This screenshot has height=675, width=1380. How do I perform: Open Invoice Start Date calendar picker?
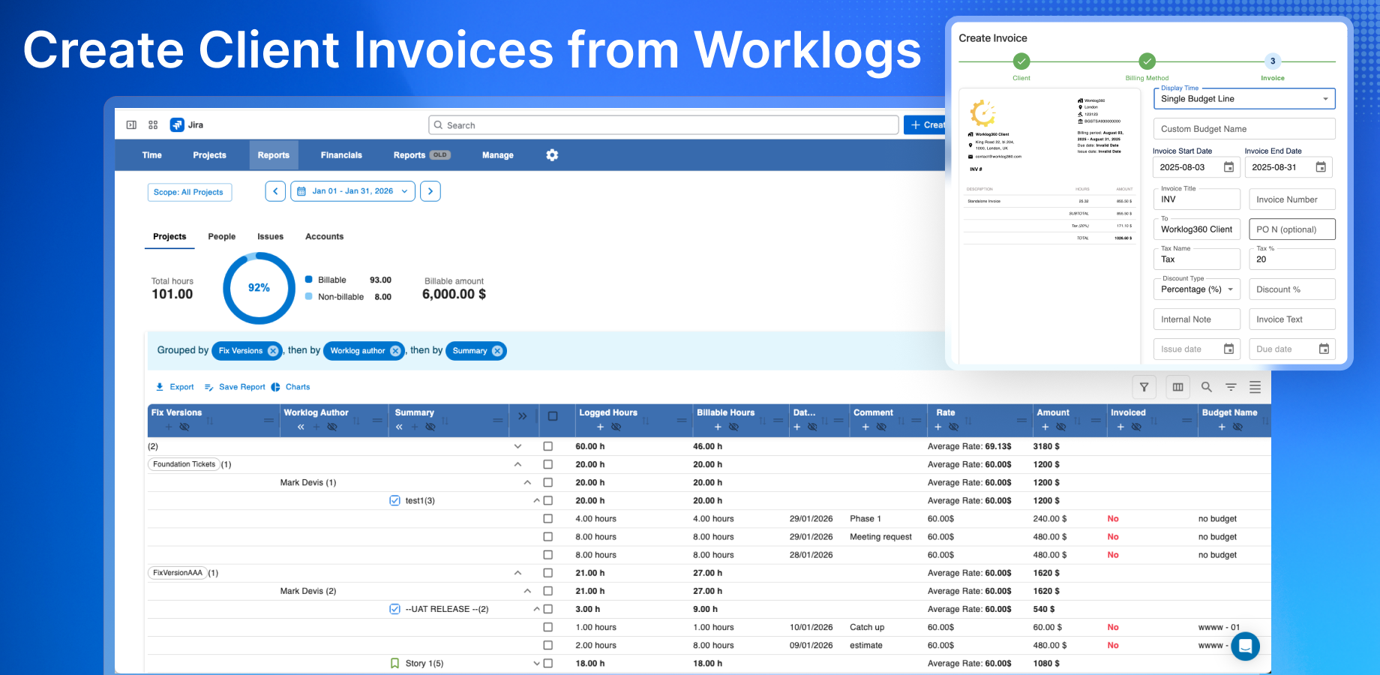click(1228, 167)
